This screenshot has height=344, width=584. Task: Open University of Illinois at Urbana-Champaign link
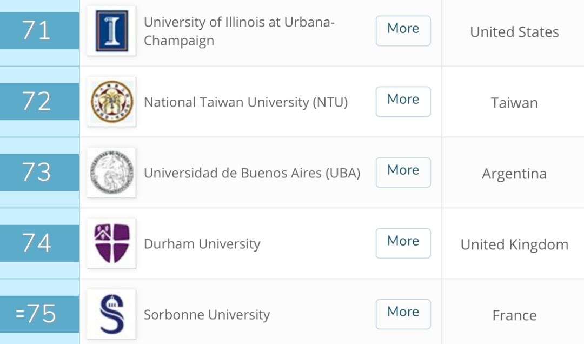[239, 32]
